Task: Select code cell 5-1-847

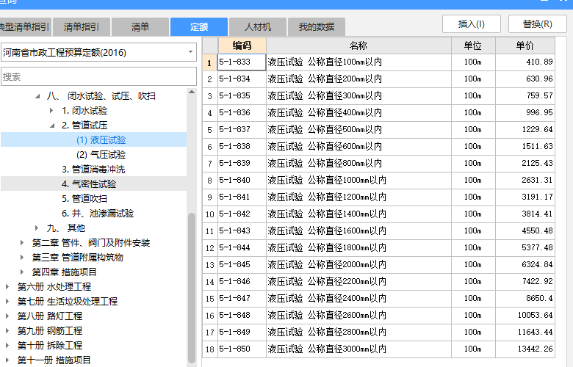Action: click(242, 298)
